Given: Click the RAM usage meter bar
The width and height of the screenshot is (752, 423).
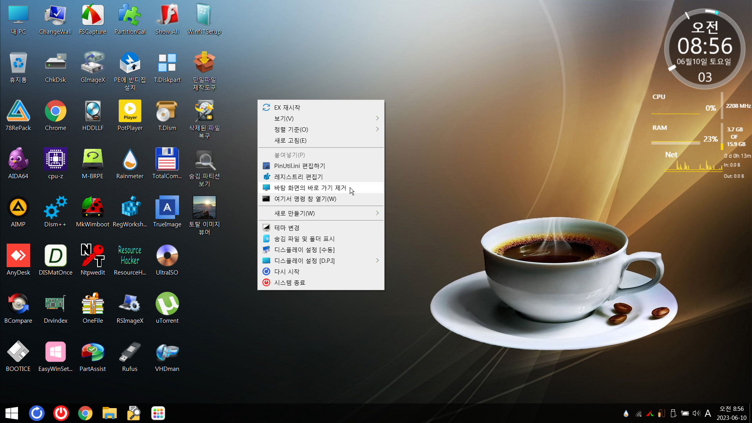Looking at the screenshot, I should [676, 143].
